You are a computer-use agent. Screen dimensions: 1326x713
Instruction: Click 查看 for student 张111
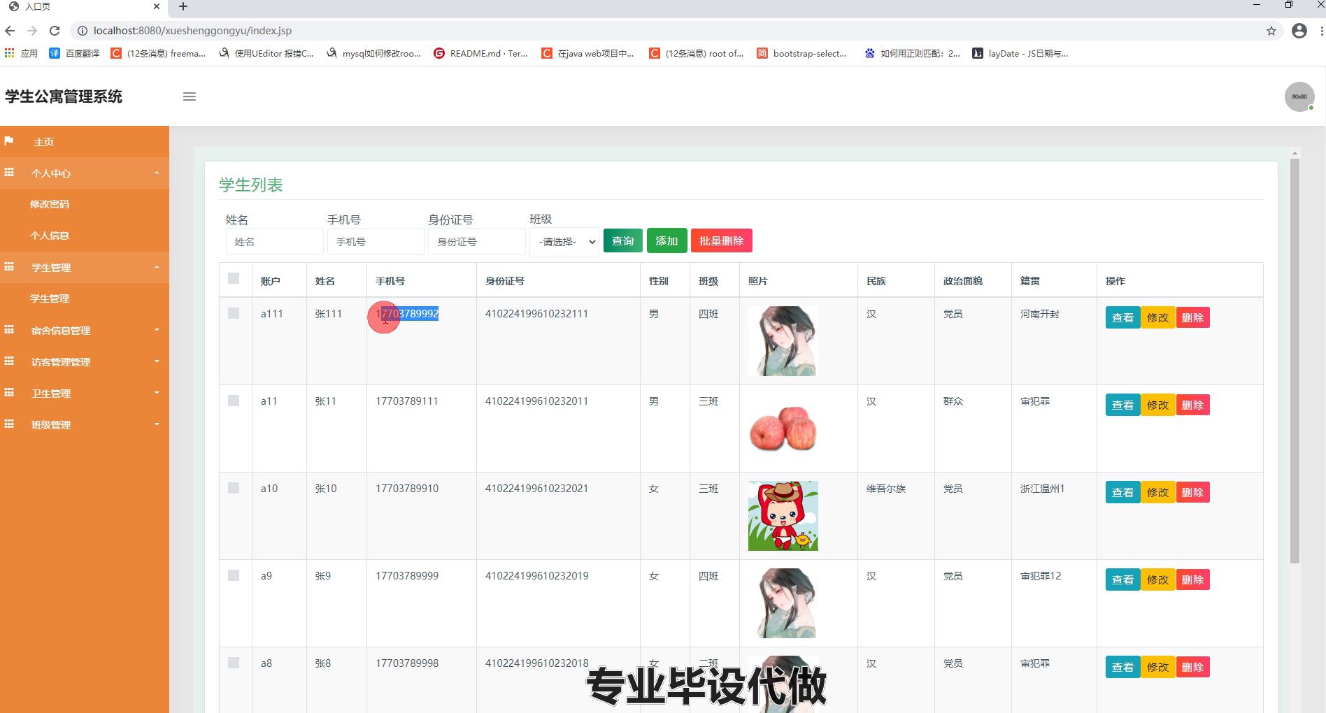click(x=1122, y=317)
